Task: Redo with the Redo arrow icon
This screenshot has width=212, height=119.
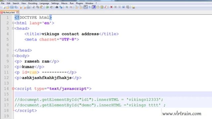Action: pyautogui.click(x=51, y=7)
